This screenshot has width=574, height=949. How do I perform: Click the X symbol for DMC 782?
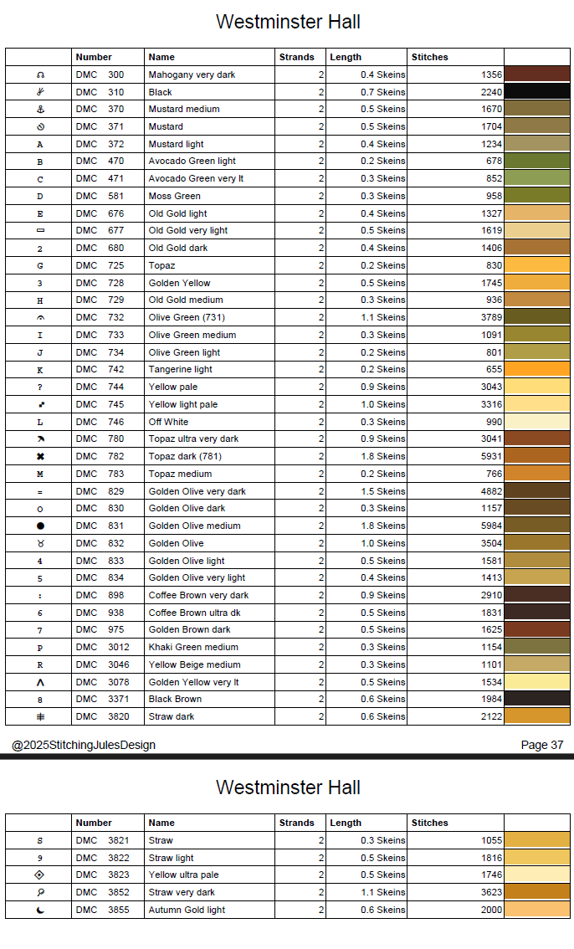tap(40, 457)
